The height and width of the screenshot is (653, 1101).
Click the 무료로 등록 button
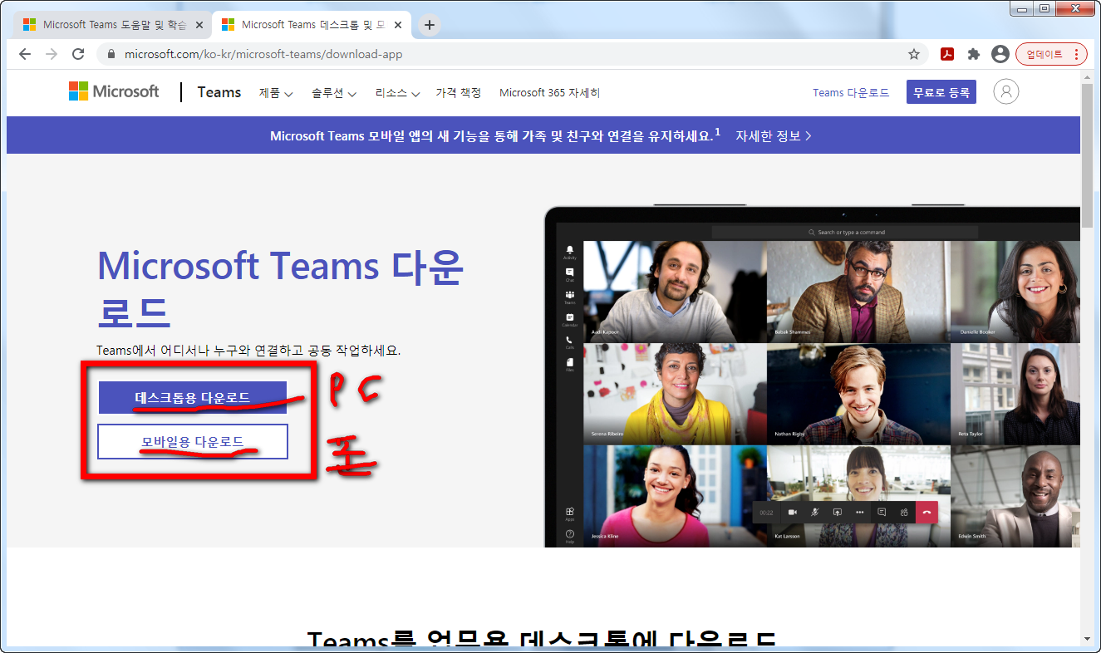[x=941, y=92]
